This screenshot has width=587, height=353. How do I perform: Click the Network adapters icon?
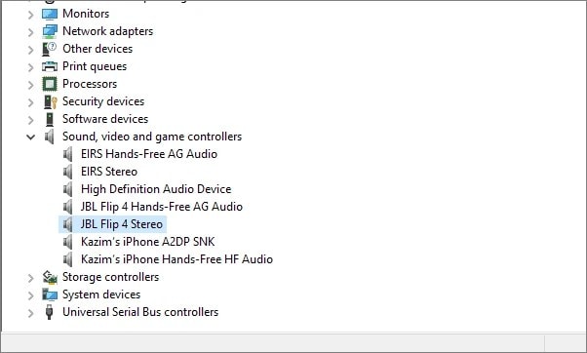point(50,31)
